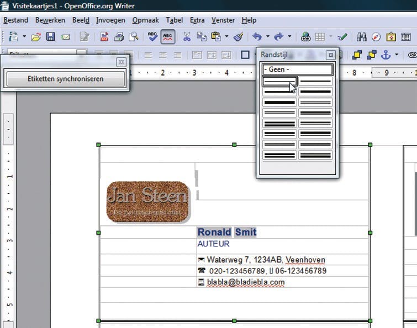The height and width of the screenshot is (328, 417).
Task: Cut selection with the scissors icon
Action: point(187,37)
